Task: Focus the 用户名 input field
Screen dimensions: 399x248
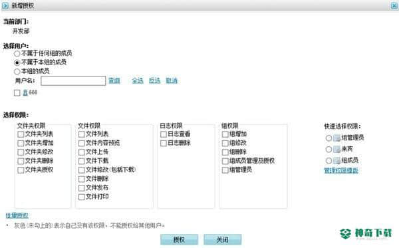Action: click(73, 81)
